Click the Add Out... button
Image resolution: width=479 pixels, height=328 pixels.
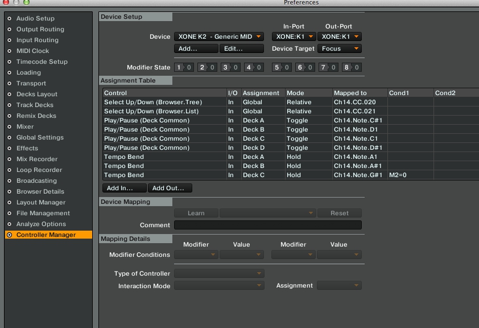170,188
